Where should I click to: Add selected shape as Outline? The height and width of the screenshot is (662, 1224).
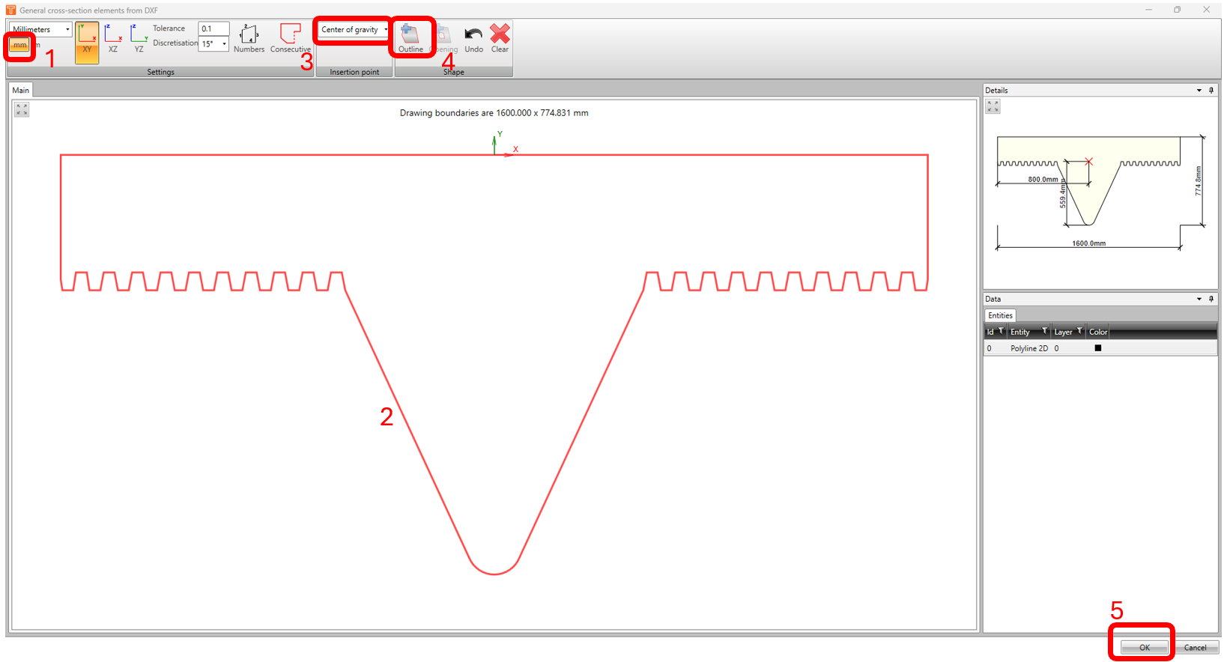410,38
